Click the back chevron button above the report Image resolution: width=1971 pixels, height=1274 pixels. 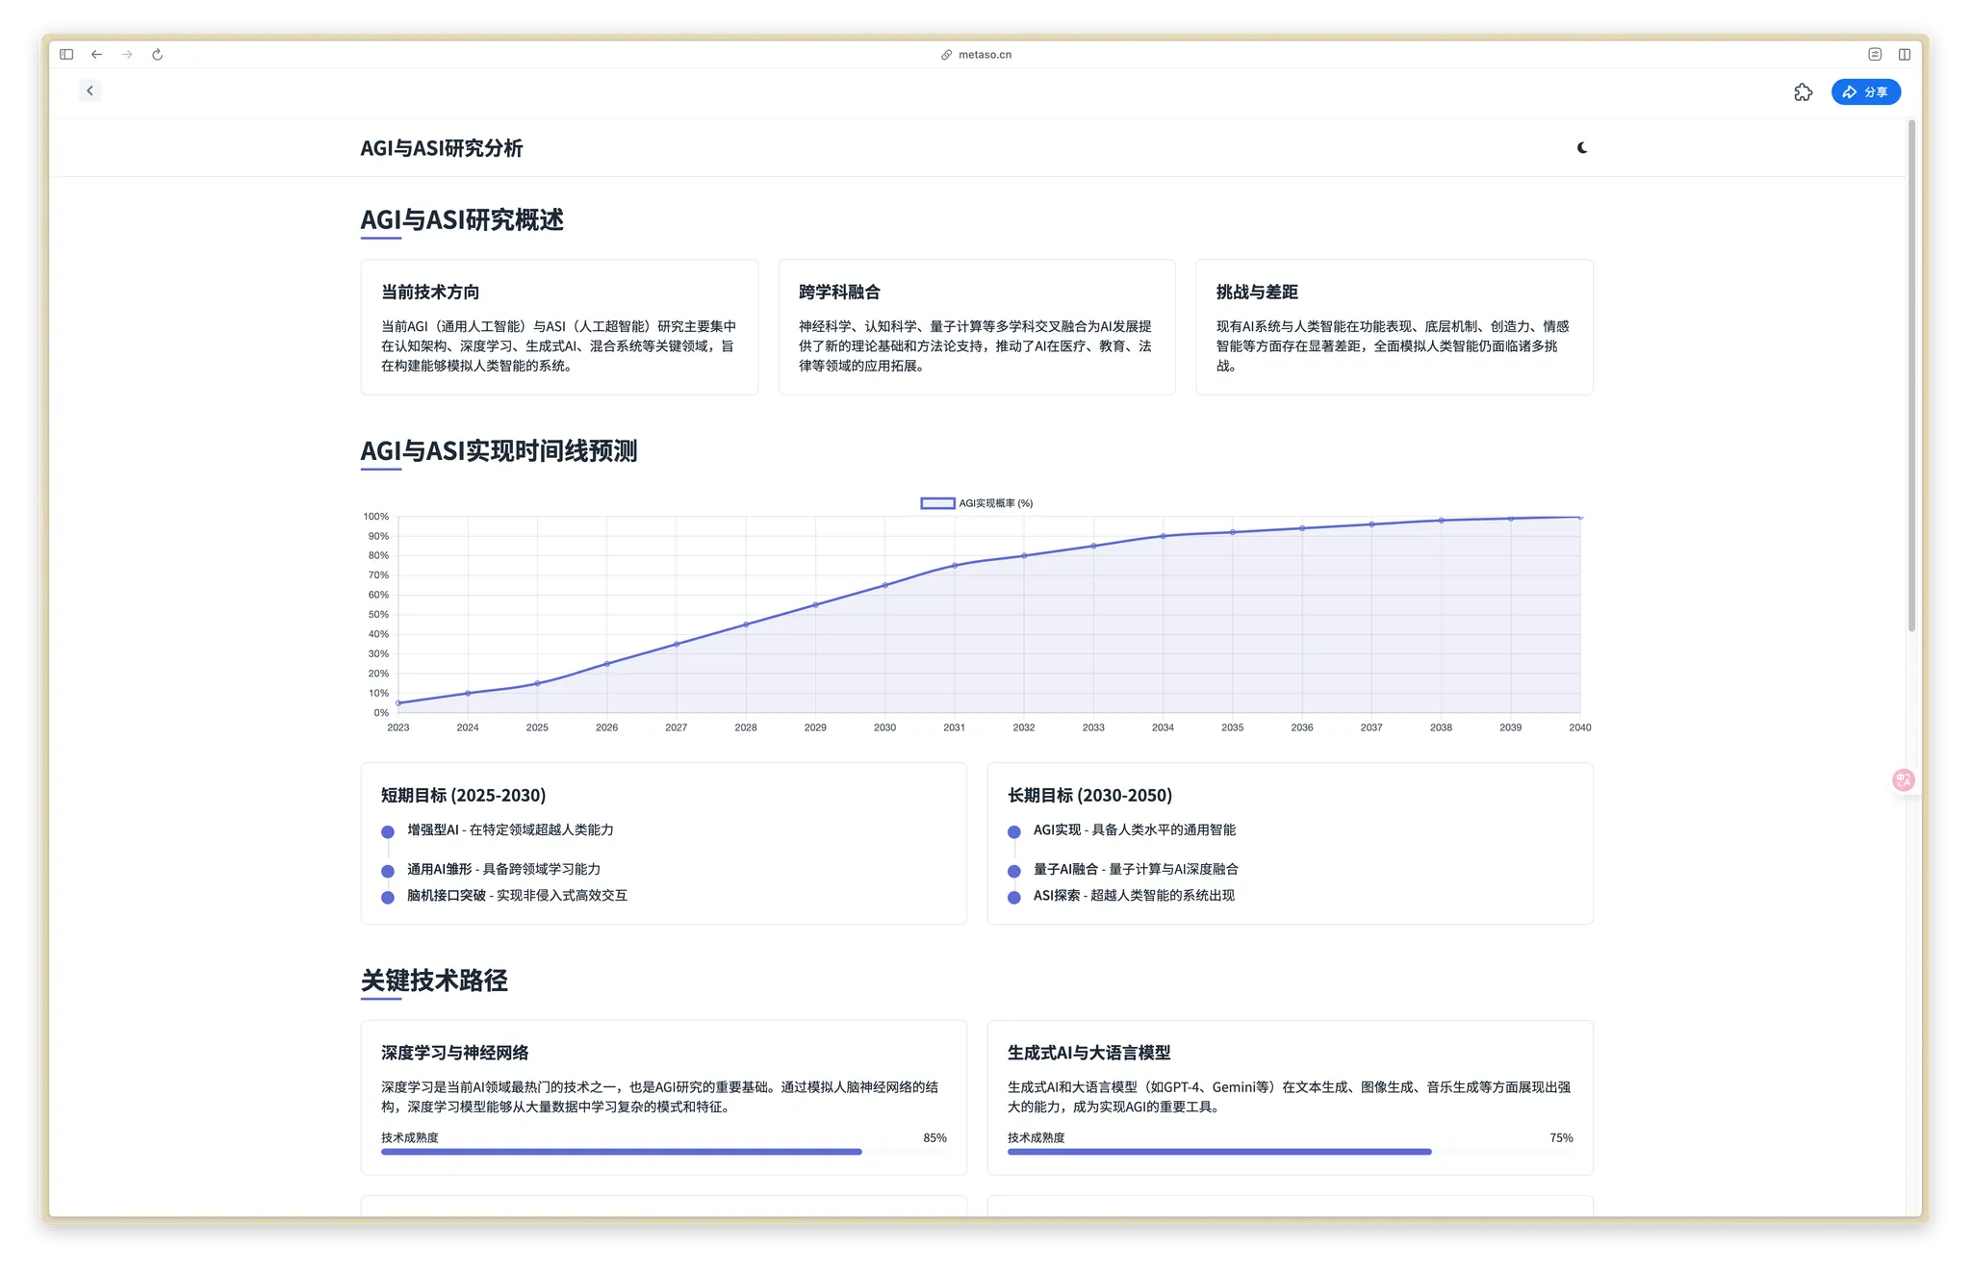click(89, 90)
